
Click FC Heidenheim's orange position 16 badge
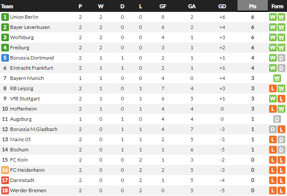click(x=5, y=170)
